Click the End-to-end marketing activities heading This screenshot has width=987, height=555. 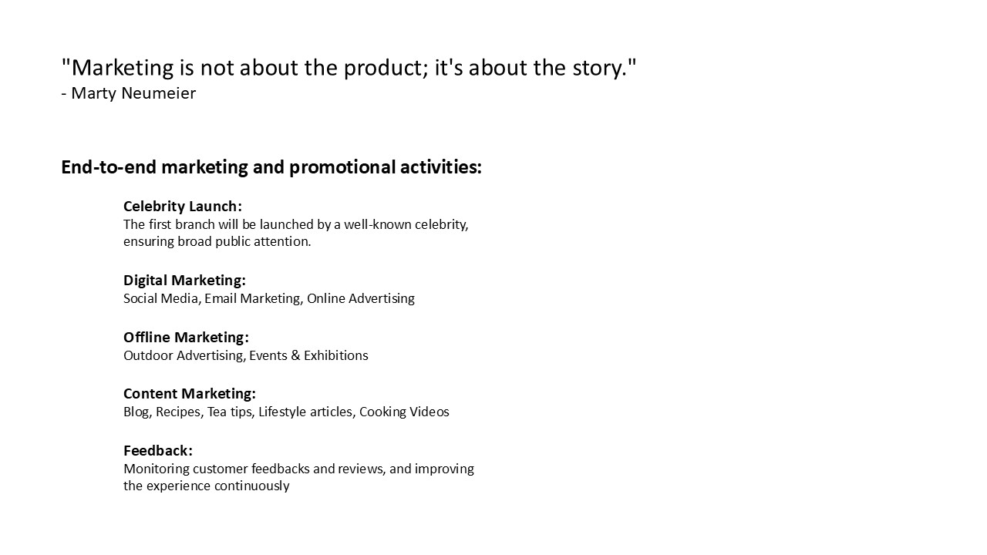click(x=271, y=167)
